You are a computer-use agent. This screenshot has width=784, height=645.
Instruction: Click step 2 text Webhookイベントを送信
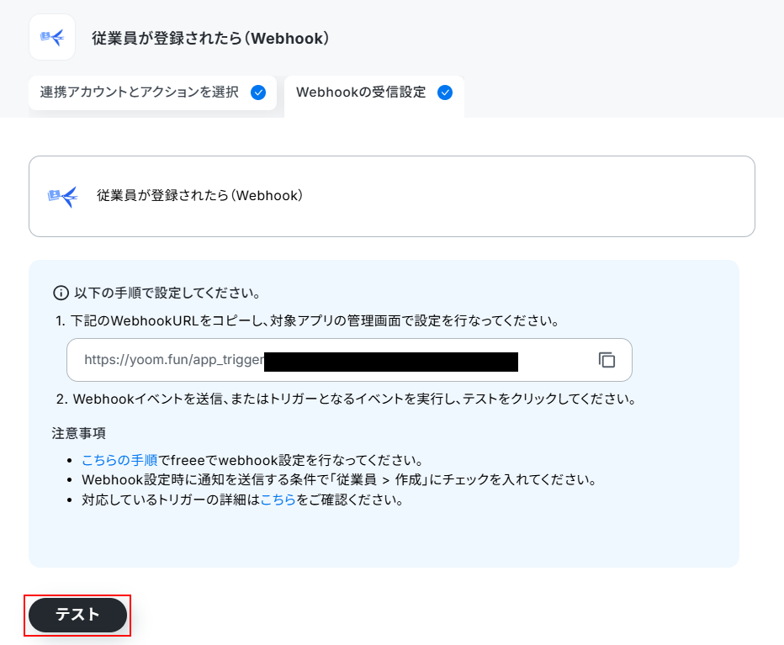(148, 399)
